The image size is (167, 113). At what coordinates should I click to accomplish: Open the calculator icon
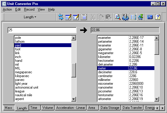(150, 17)
